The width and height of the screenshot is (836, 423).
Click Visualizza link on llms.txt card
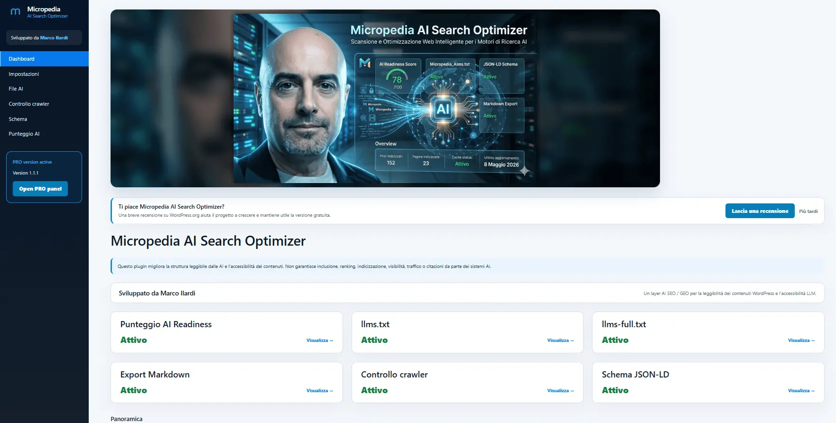point(560,340)
